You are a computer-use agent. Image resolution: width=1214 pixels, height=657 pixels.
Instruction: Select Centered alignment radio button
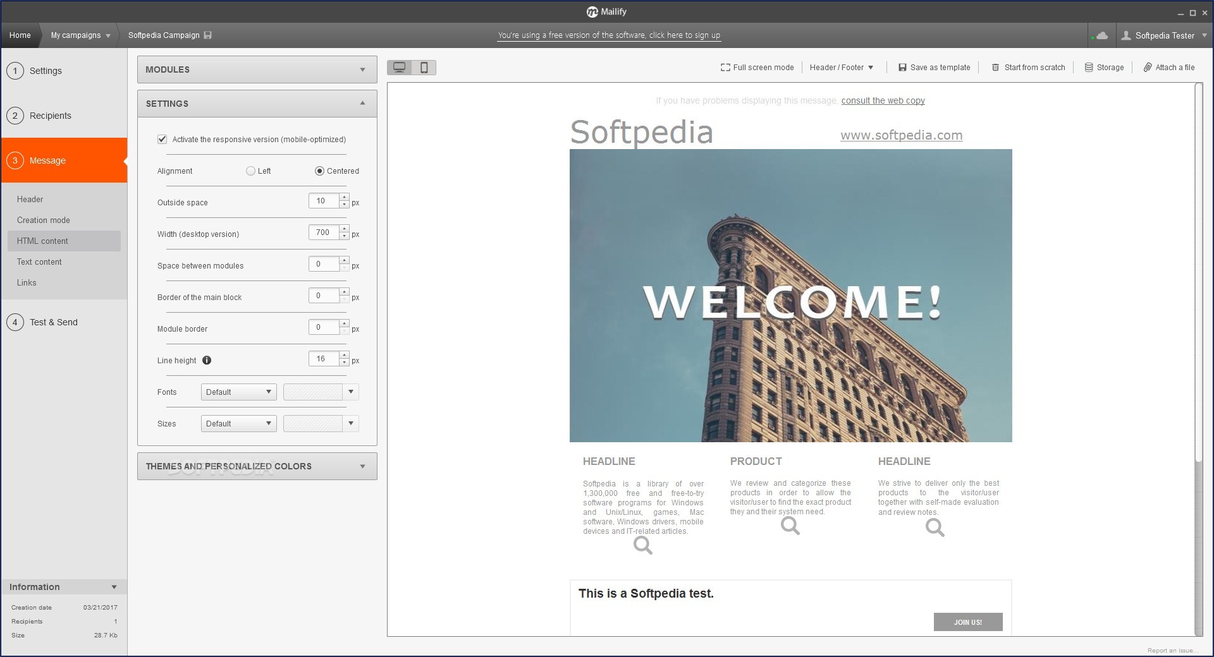[x=319, y=171]
